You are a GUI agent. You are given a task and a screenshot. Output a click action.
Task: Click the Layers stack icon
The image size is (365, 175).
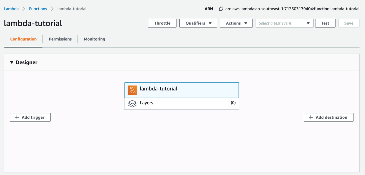[132, 104]
